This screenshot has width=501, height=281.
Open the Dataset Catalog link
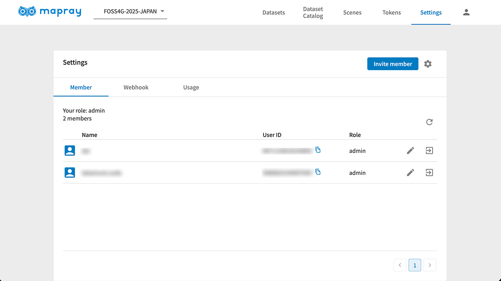[x=313, y=13]
